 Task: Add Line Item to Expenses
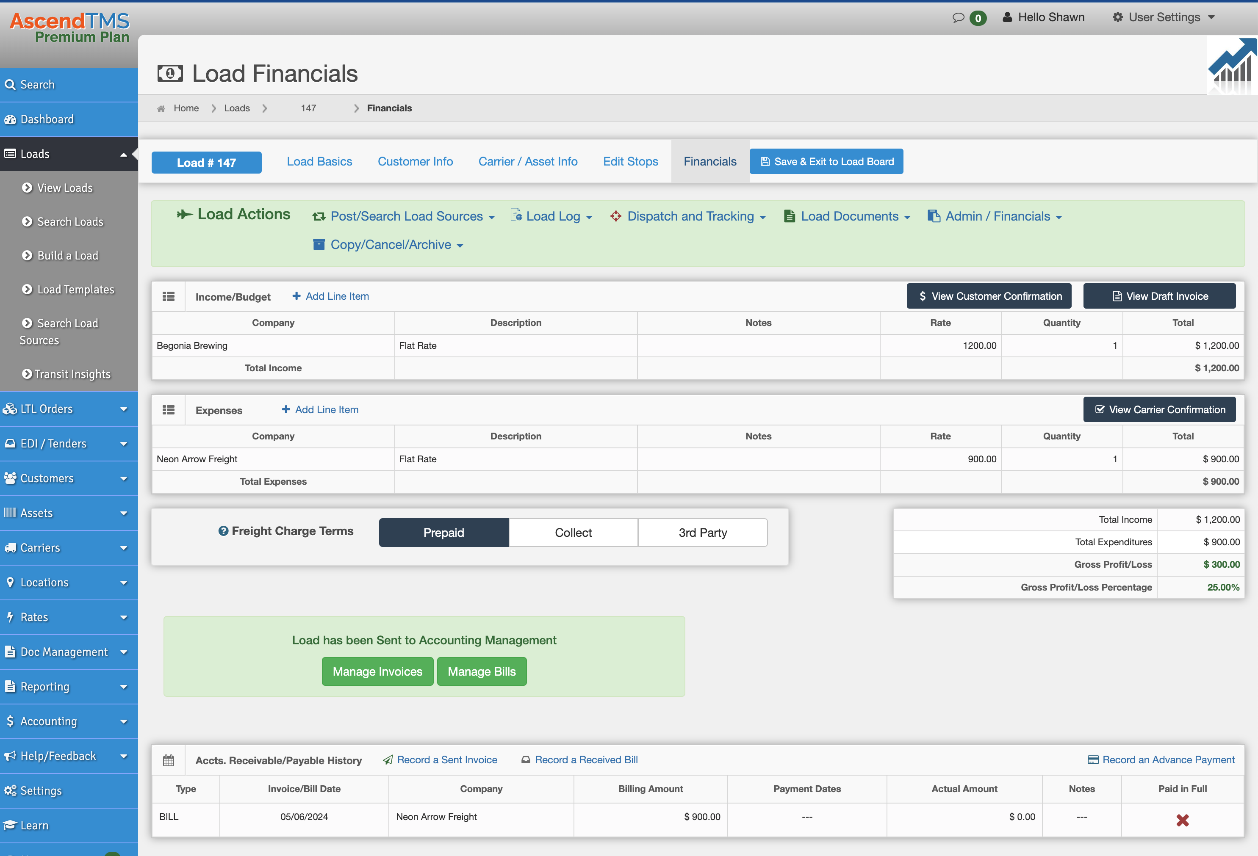pos(320,410)
